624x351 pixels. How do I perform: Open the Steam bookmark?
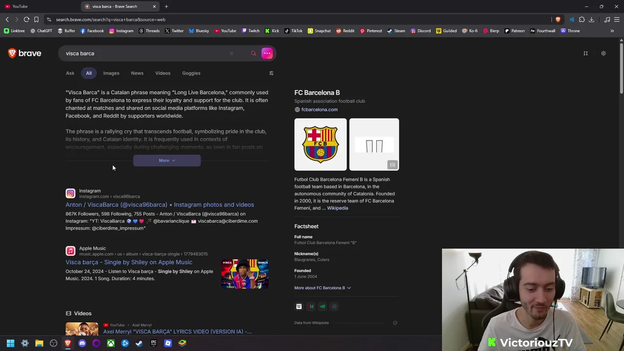[396, 31]
